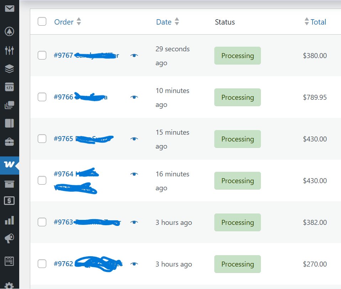Open the dollar sign payments icon
Image resolution: width=341 pixels, height=289 pixels.
click(x=10, y=201)
